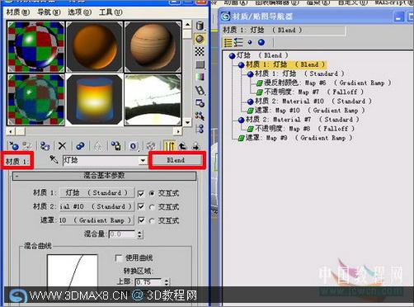Screen dimensions: 414x307
Task: Click the Select by Material icon
Action: click(x=200, y=116)
